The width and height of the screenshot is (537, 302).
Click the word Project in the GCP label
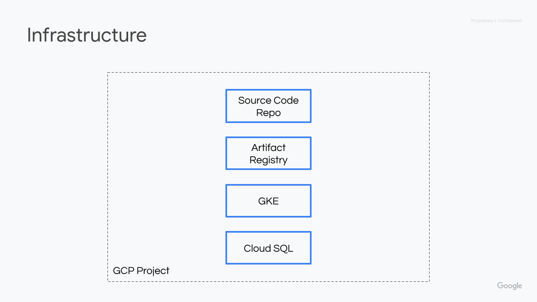[153, 271]
